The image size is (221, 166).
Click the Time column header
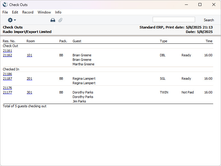tap(209, 41)
